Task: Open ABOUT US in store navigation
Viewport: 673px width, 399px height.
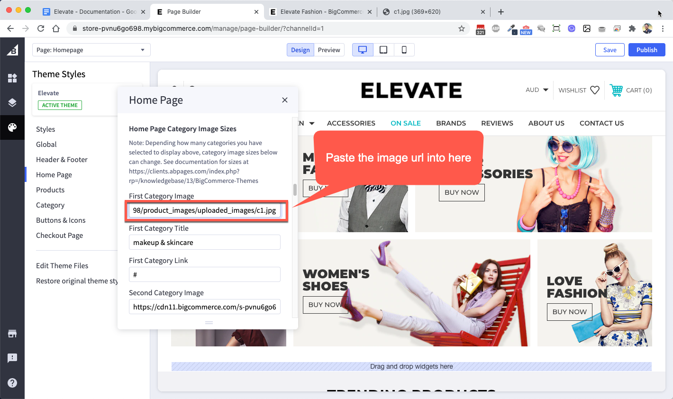Action: 546,123
